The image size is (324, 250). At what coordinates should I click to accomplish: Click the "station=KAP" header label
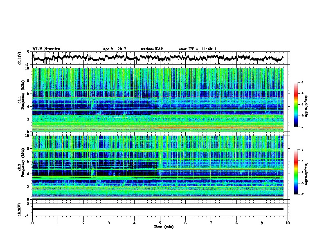point(152,49)
